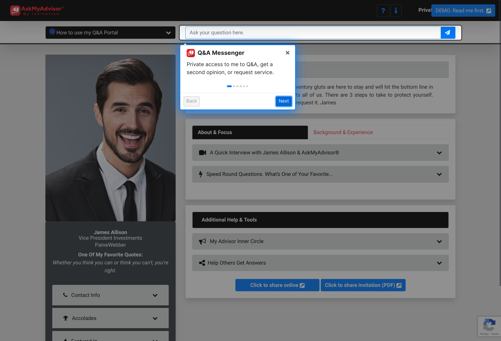Expand Help Others Get Answers
This screenshot has height=341, width=501.
click(x=320, y=263)
